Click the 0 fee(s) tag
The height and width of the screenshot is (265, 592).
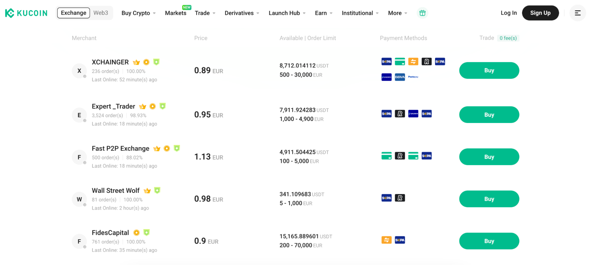pyautogui.click(x=508, y=38)
